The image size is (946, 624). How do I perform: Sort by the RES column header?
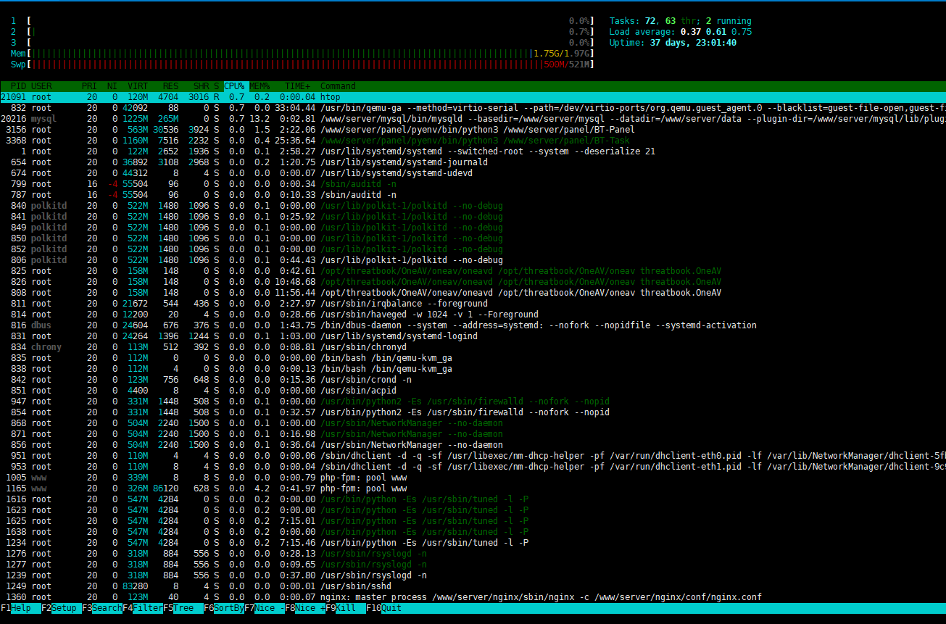tap(171, 86)
